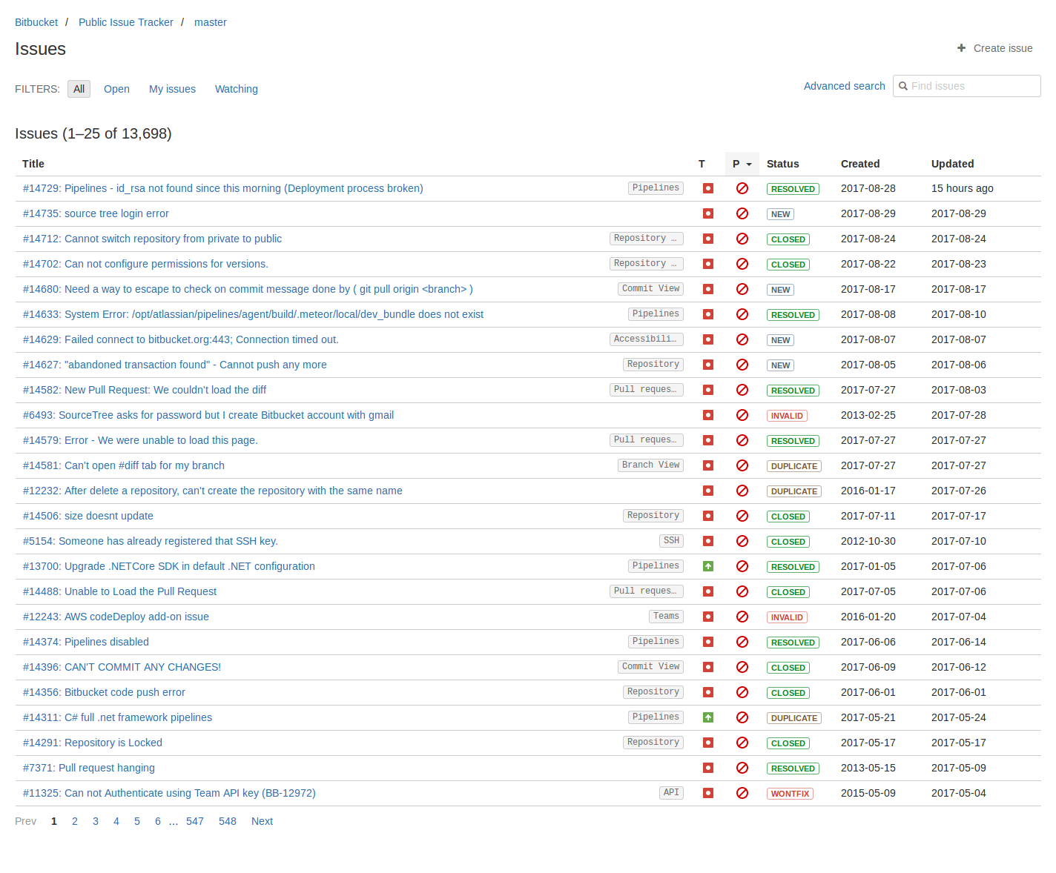This screenshot has height=873, width=1056.
Task: Go to the Next page of issues
Action: [262, 821]
